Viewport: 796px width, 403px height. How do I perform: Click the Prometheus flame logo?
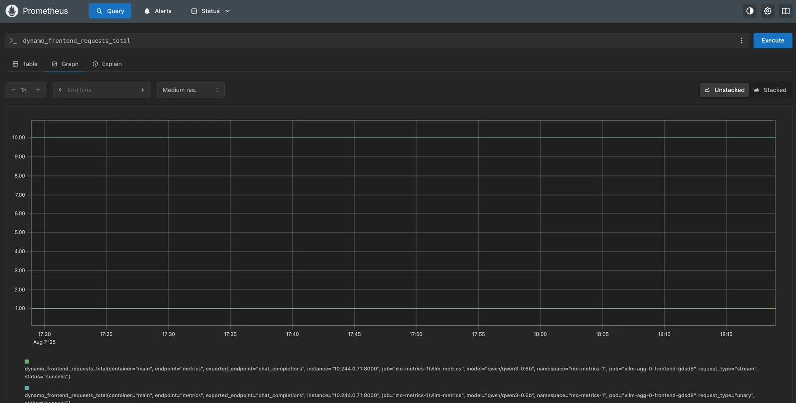(x=12, y=11)
